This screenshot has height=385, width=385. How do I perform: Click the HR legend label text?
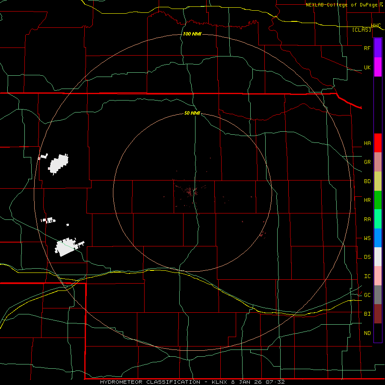pos(367,200)
